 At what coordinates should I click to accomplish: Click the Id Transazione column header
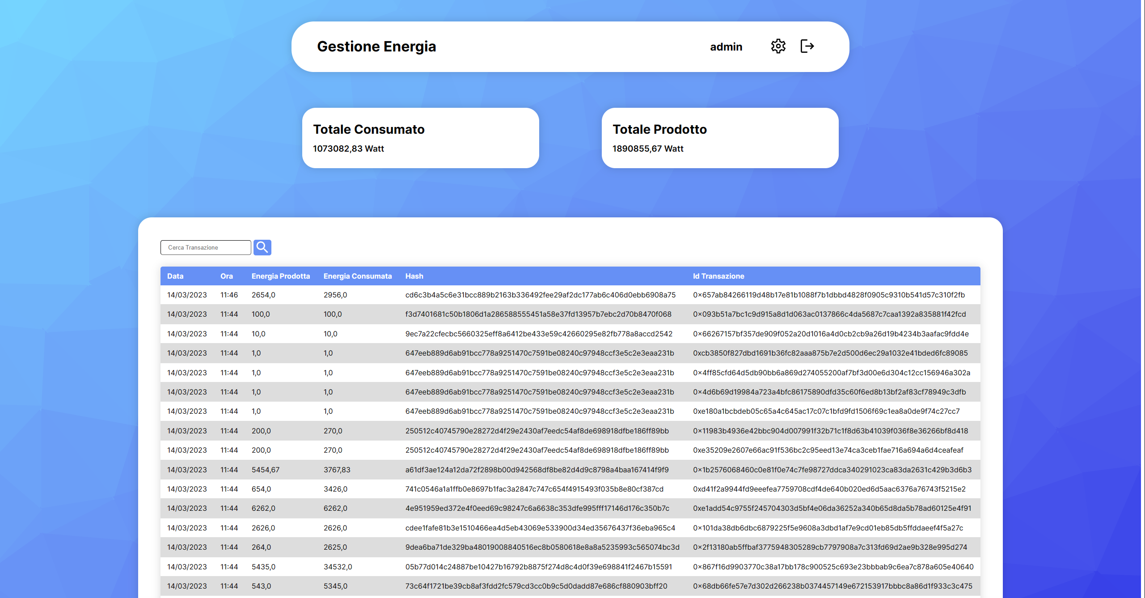click(x=718, y=276)
